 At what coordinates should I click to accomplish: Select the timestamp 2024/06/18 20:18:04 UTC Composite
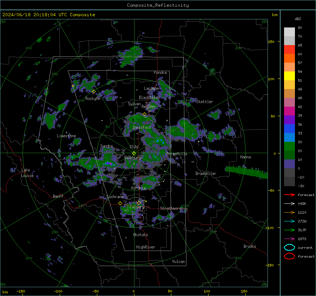click(48, 15)
